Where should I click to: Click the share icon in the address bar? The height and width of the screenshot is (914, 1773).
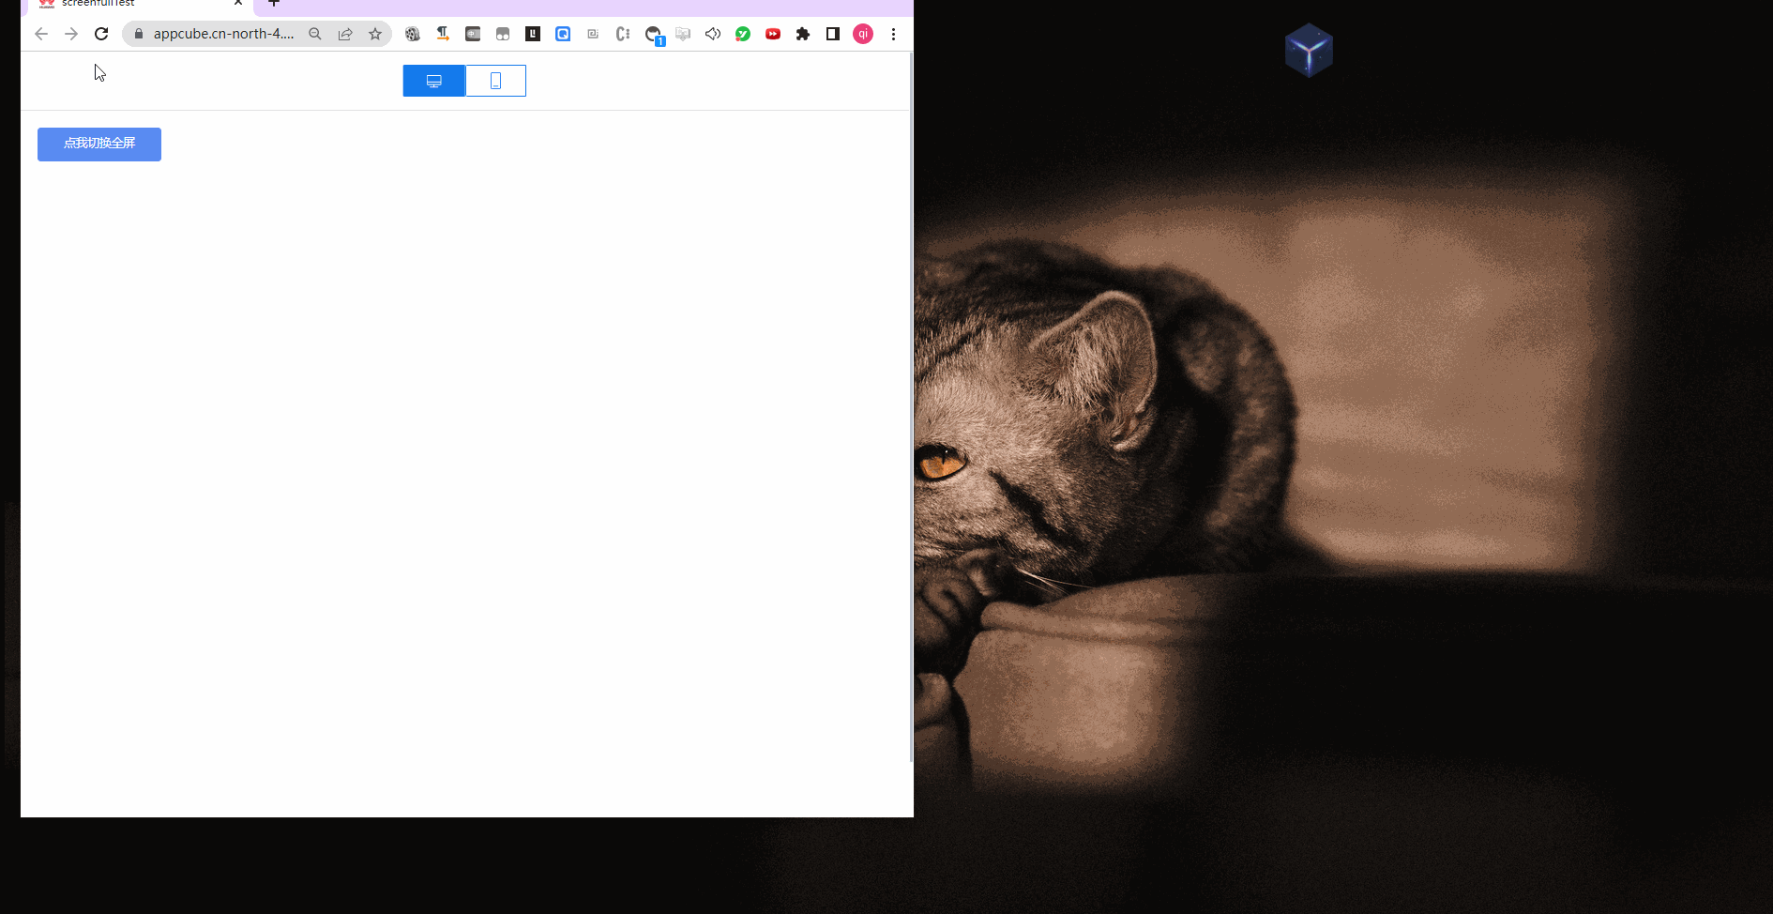tap(345, 34)
